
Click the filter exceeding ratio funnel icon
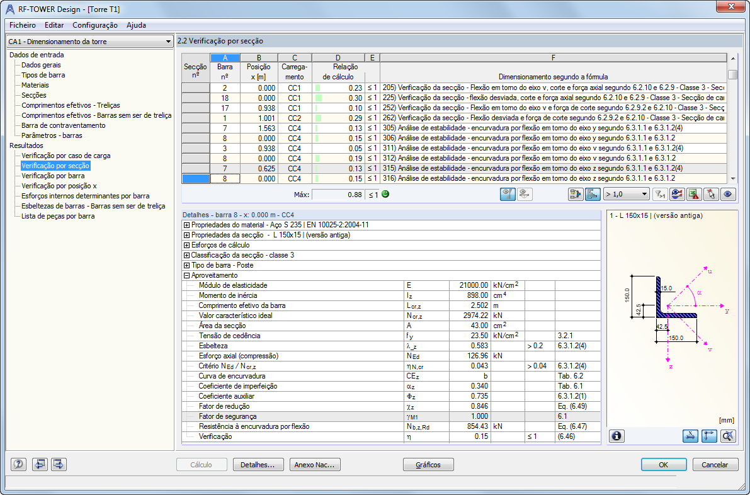[x=660, y=194]
